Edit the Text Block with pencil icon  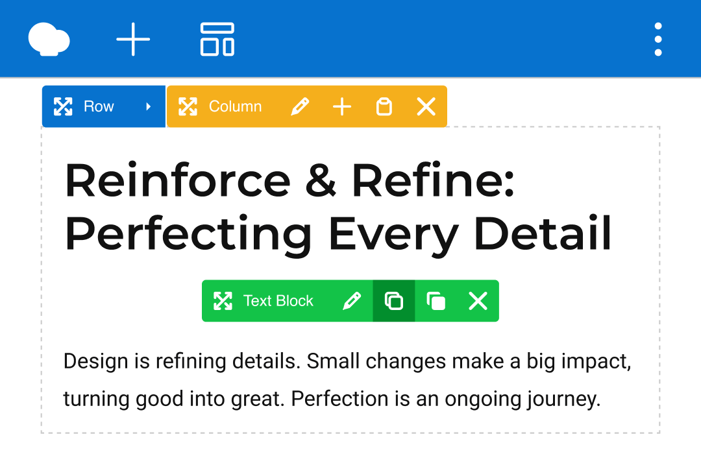pos(352,301)
